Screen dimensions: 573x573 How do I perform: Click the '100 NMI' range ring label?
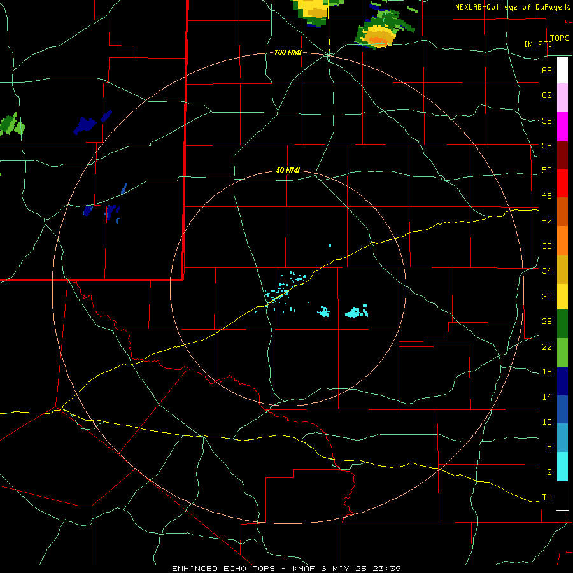pos(288,52)
